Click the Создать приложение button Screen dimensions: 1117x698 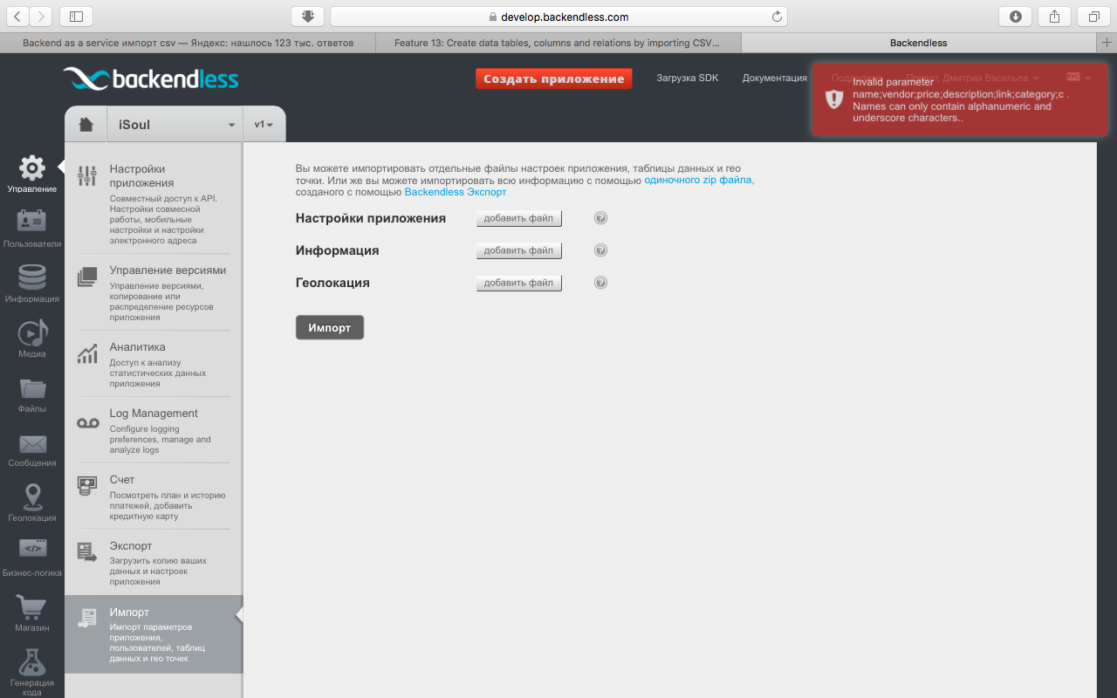(554, 79)
